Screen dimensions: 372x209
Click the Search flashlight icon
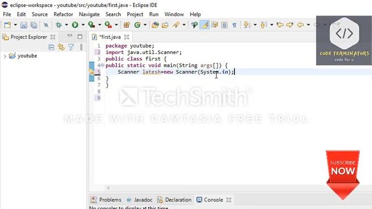[x=176, y=24]
